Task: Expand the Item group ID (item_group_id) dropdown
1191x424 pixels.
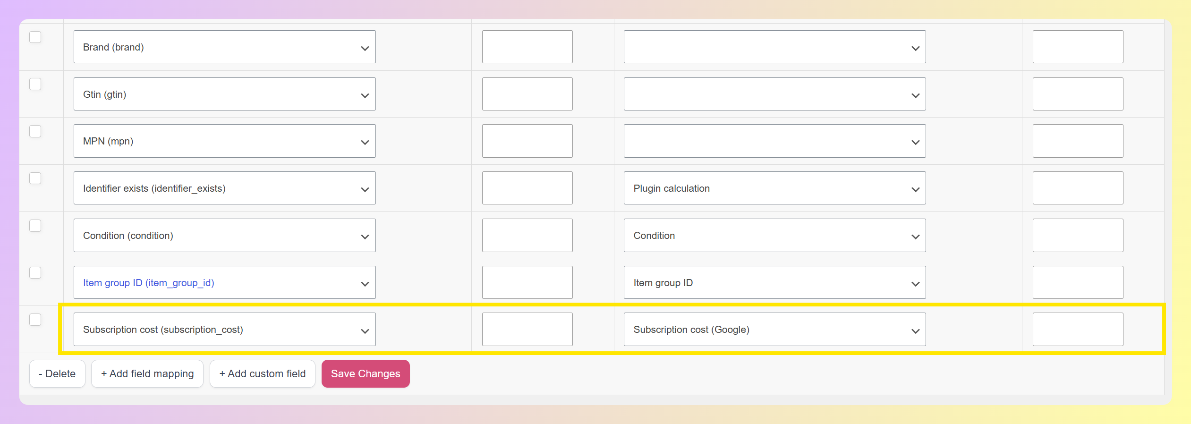Action: click(225, 282)
